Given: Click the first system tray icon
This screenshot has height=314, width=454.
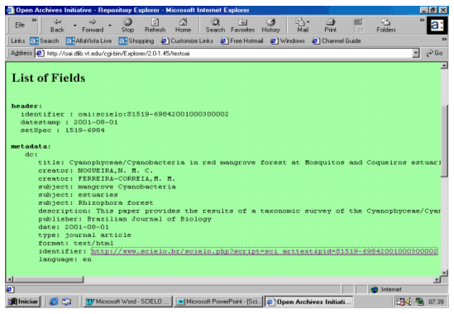Looking at the screenshot, I should (x=400, y=302).
